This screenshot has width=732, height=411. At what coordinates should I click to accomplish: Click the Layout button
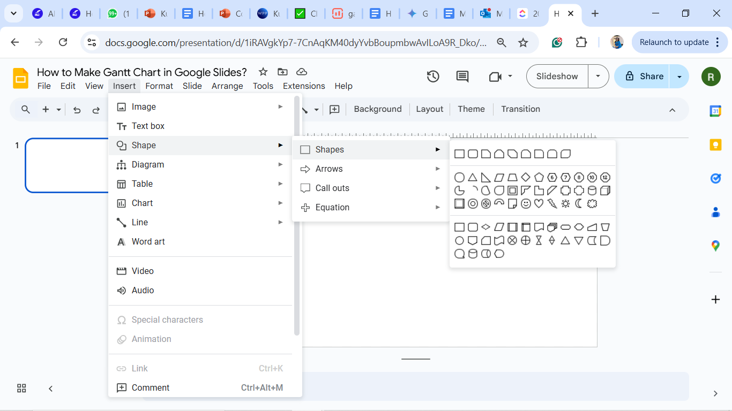click(x=430, y=109)
